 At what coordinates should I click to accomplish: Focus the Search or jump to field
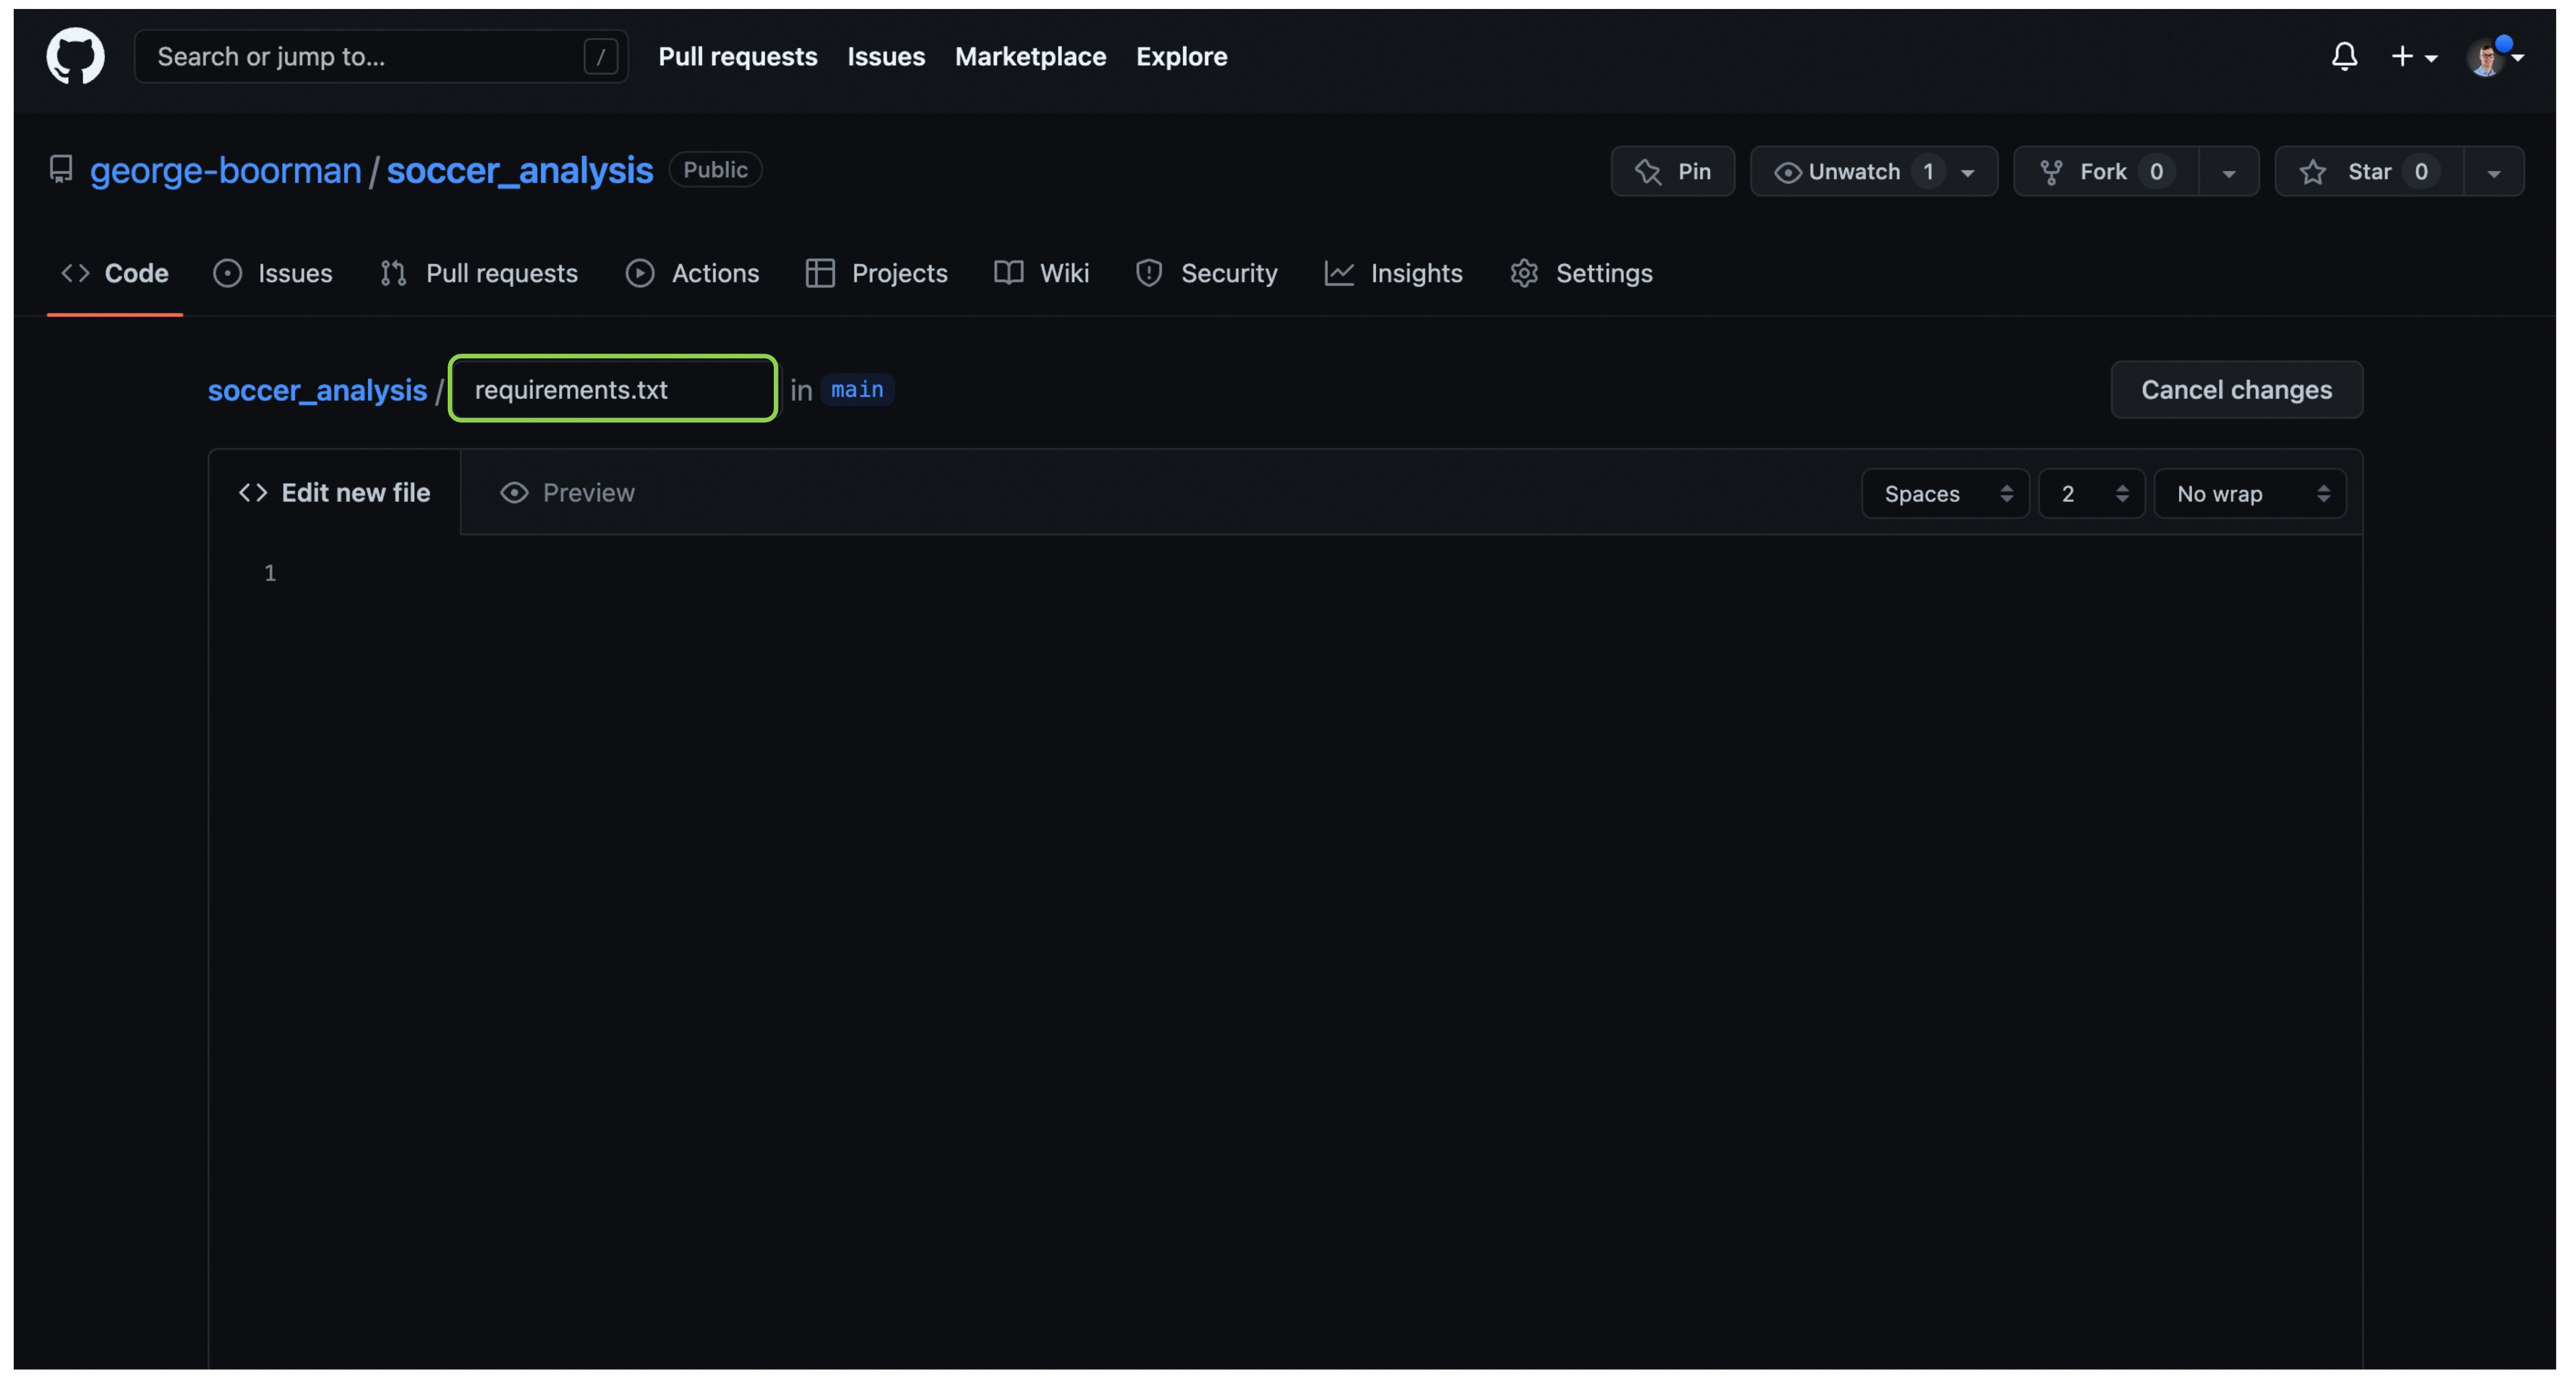pos(381,56)
